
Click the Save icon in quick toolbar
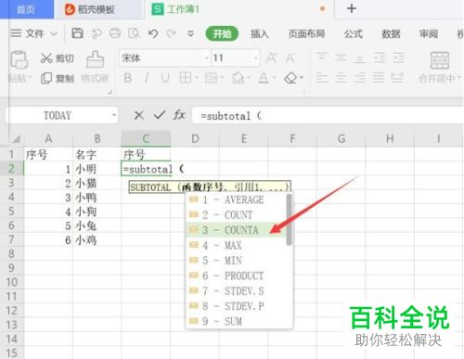(x=77, y=33)
